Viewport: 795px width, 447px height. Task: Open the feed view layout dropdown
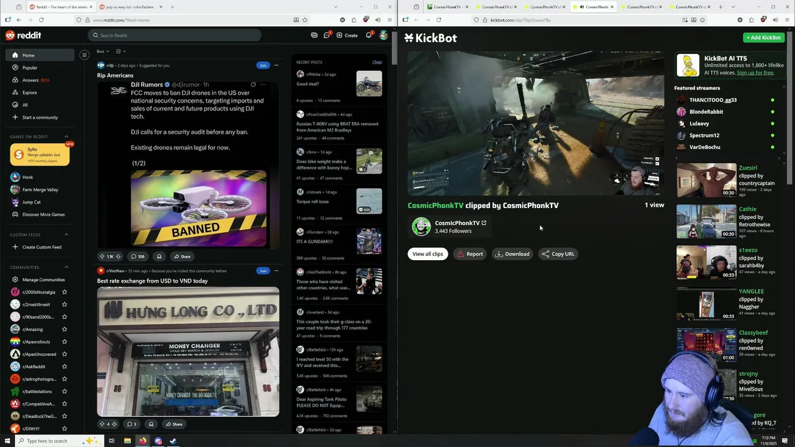pyautogui.click(x=121, y=52)
